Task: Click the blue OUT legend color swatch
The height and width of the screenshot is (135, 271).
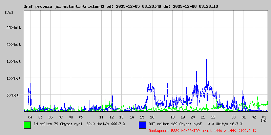Action: coord(142,125)
